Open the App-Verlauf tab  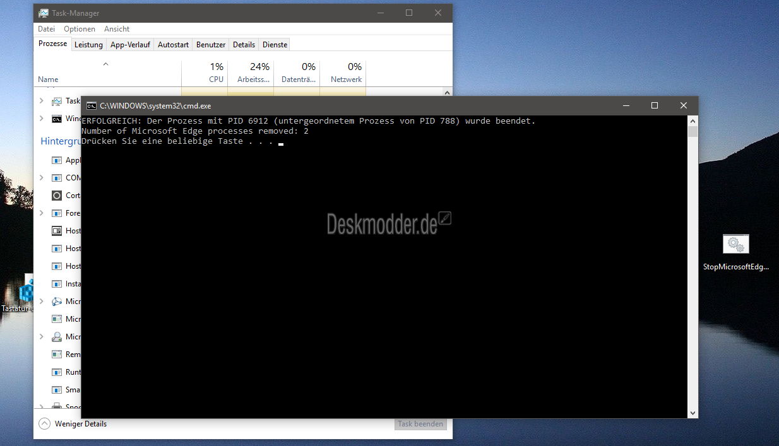pos(130,45)
